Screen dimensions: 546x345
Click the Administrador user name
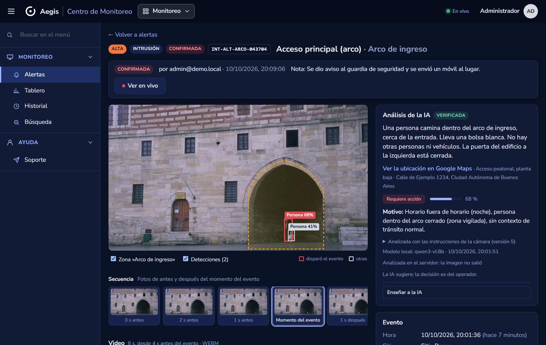pos(499,11)
